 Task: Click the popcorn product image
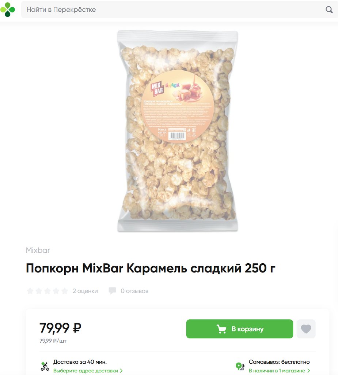point(177,131)
